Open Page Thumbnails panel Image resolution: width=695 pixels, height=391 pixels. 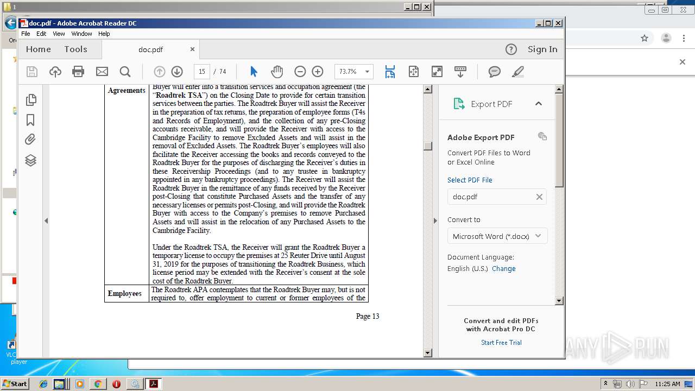click(31, 99)
